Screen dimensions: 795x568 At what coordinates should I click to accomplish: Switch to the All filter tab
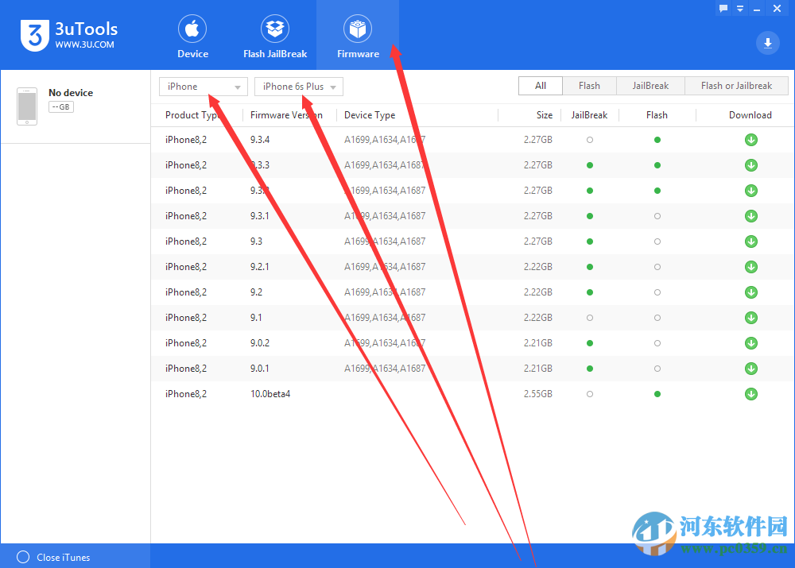coord(541,85)
